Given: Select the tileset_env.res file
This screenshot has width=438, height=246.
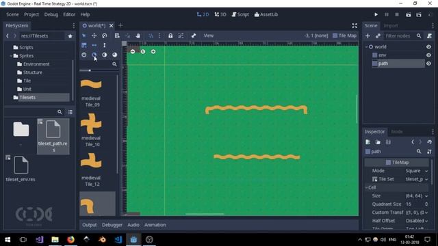Looking at the screenshot, I should [21, 169].
